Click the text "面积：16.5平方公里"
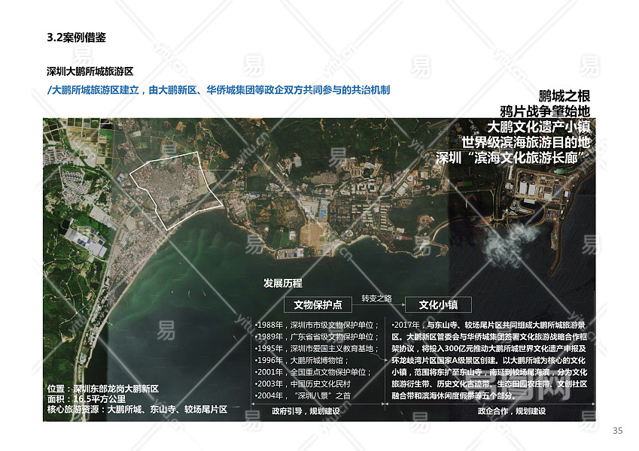Viewport: 639px width, 451px height. [x=87, y=399]
